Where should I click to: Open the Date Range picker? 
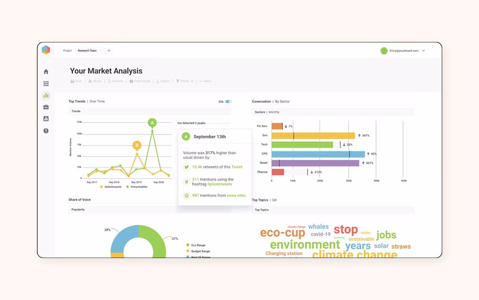click(x=140, y=81)
